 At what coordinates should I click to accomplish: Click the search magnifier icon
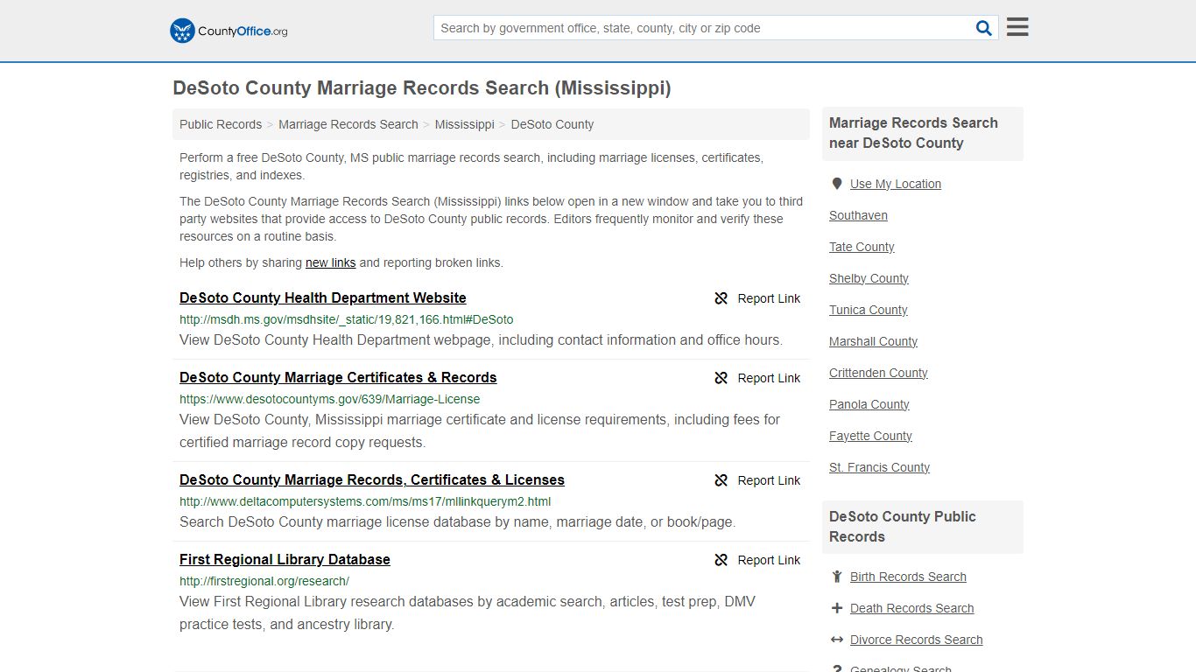[x=984, y=28]
